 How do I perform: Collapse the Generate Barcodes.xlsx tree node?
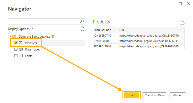coord(10,37)
